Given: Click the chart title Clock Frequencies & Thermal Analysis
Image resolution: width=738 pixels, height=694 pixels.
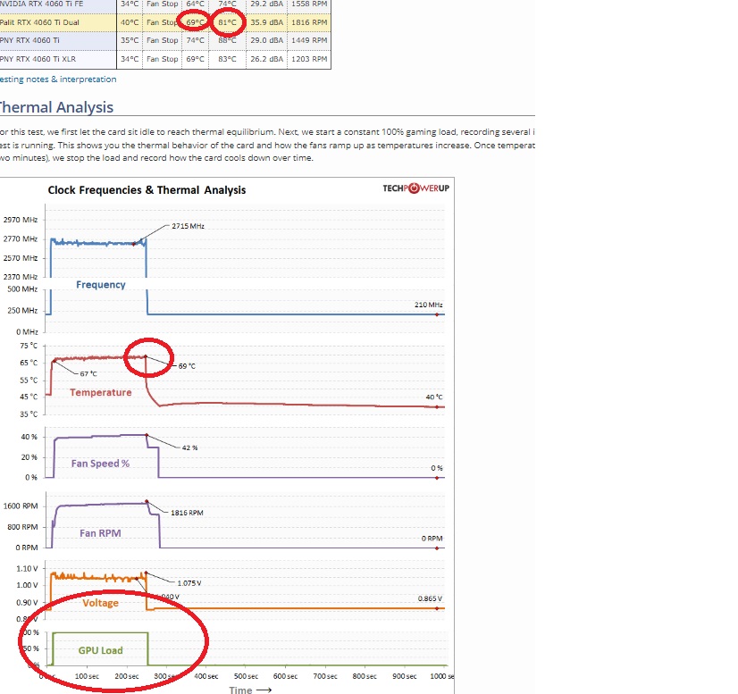Looking at the screenshot, I should (x=147, y=190).
